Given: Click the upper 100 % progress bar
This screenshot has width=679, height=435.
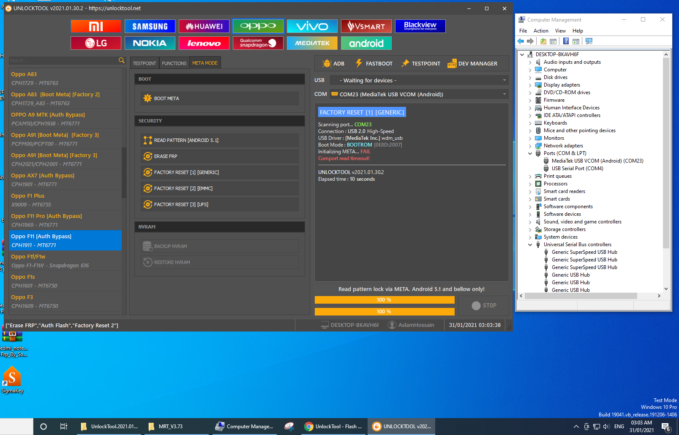Looking at the screenshot, I should click(384, 300).
